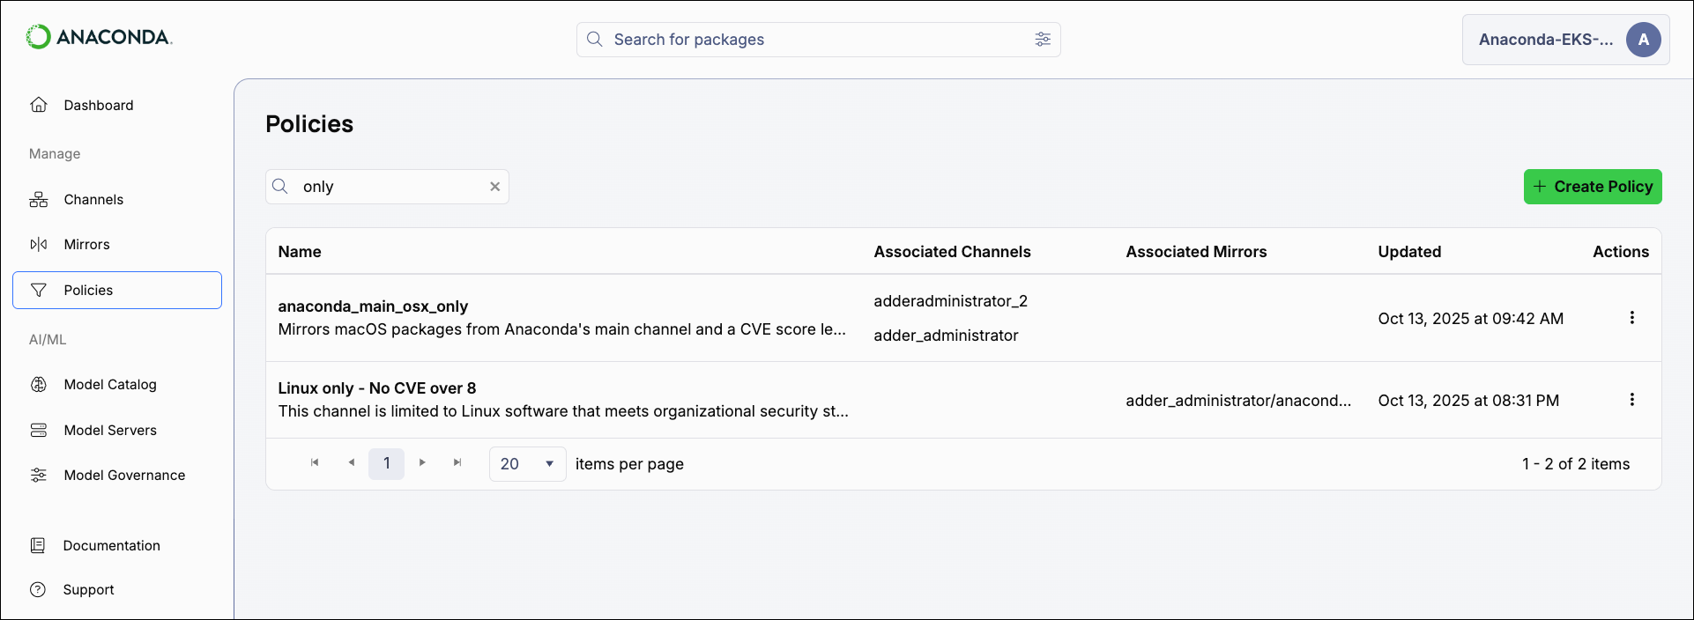
Task: Click the adder_administrator channel entry
Action: point(946,336)
